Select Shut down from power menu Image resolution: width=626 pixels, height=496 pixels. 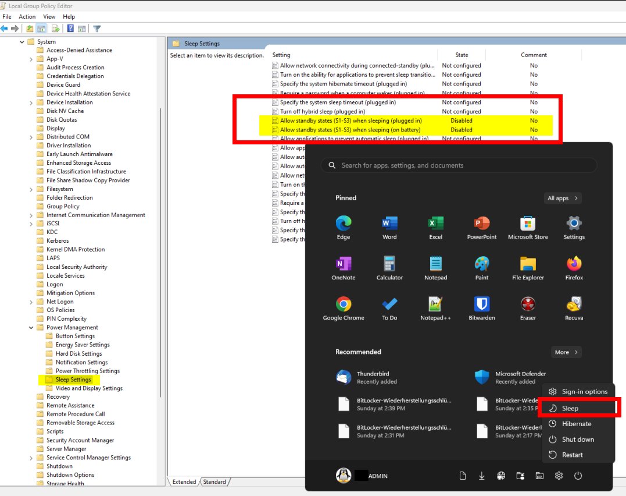578,439
